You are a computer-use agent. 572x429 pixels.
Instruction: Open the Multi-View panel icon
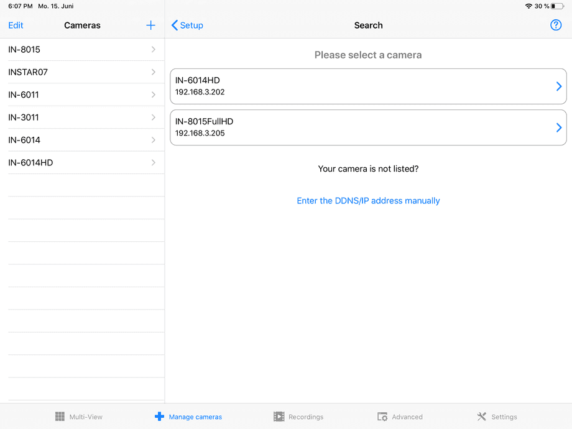60,417
